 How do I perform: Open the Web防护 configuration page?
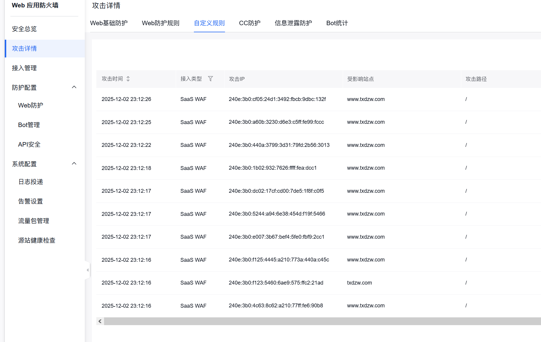(x=31, y=105)
